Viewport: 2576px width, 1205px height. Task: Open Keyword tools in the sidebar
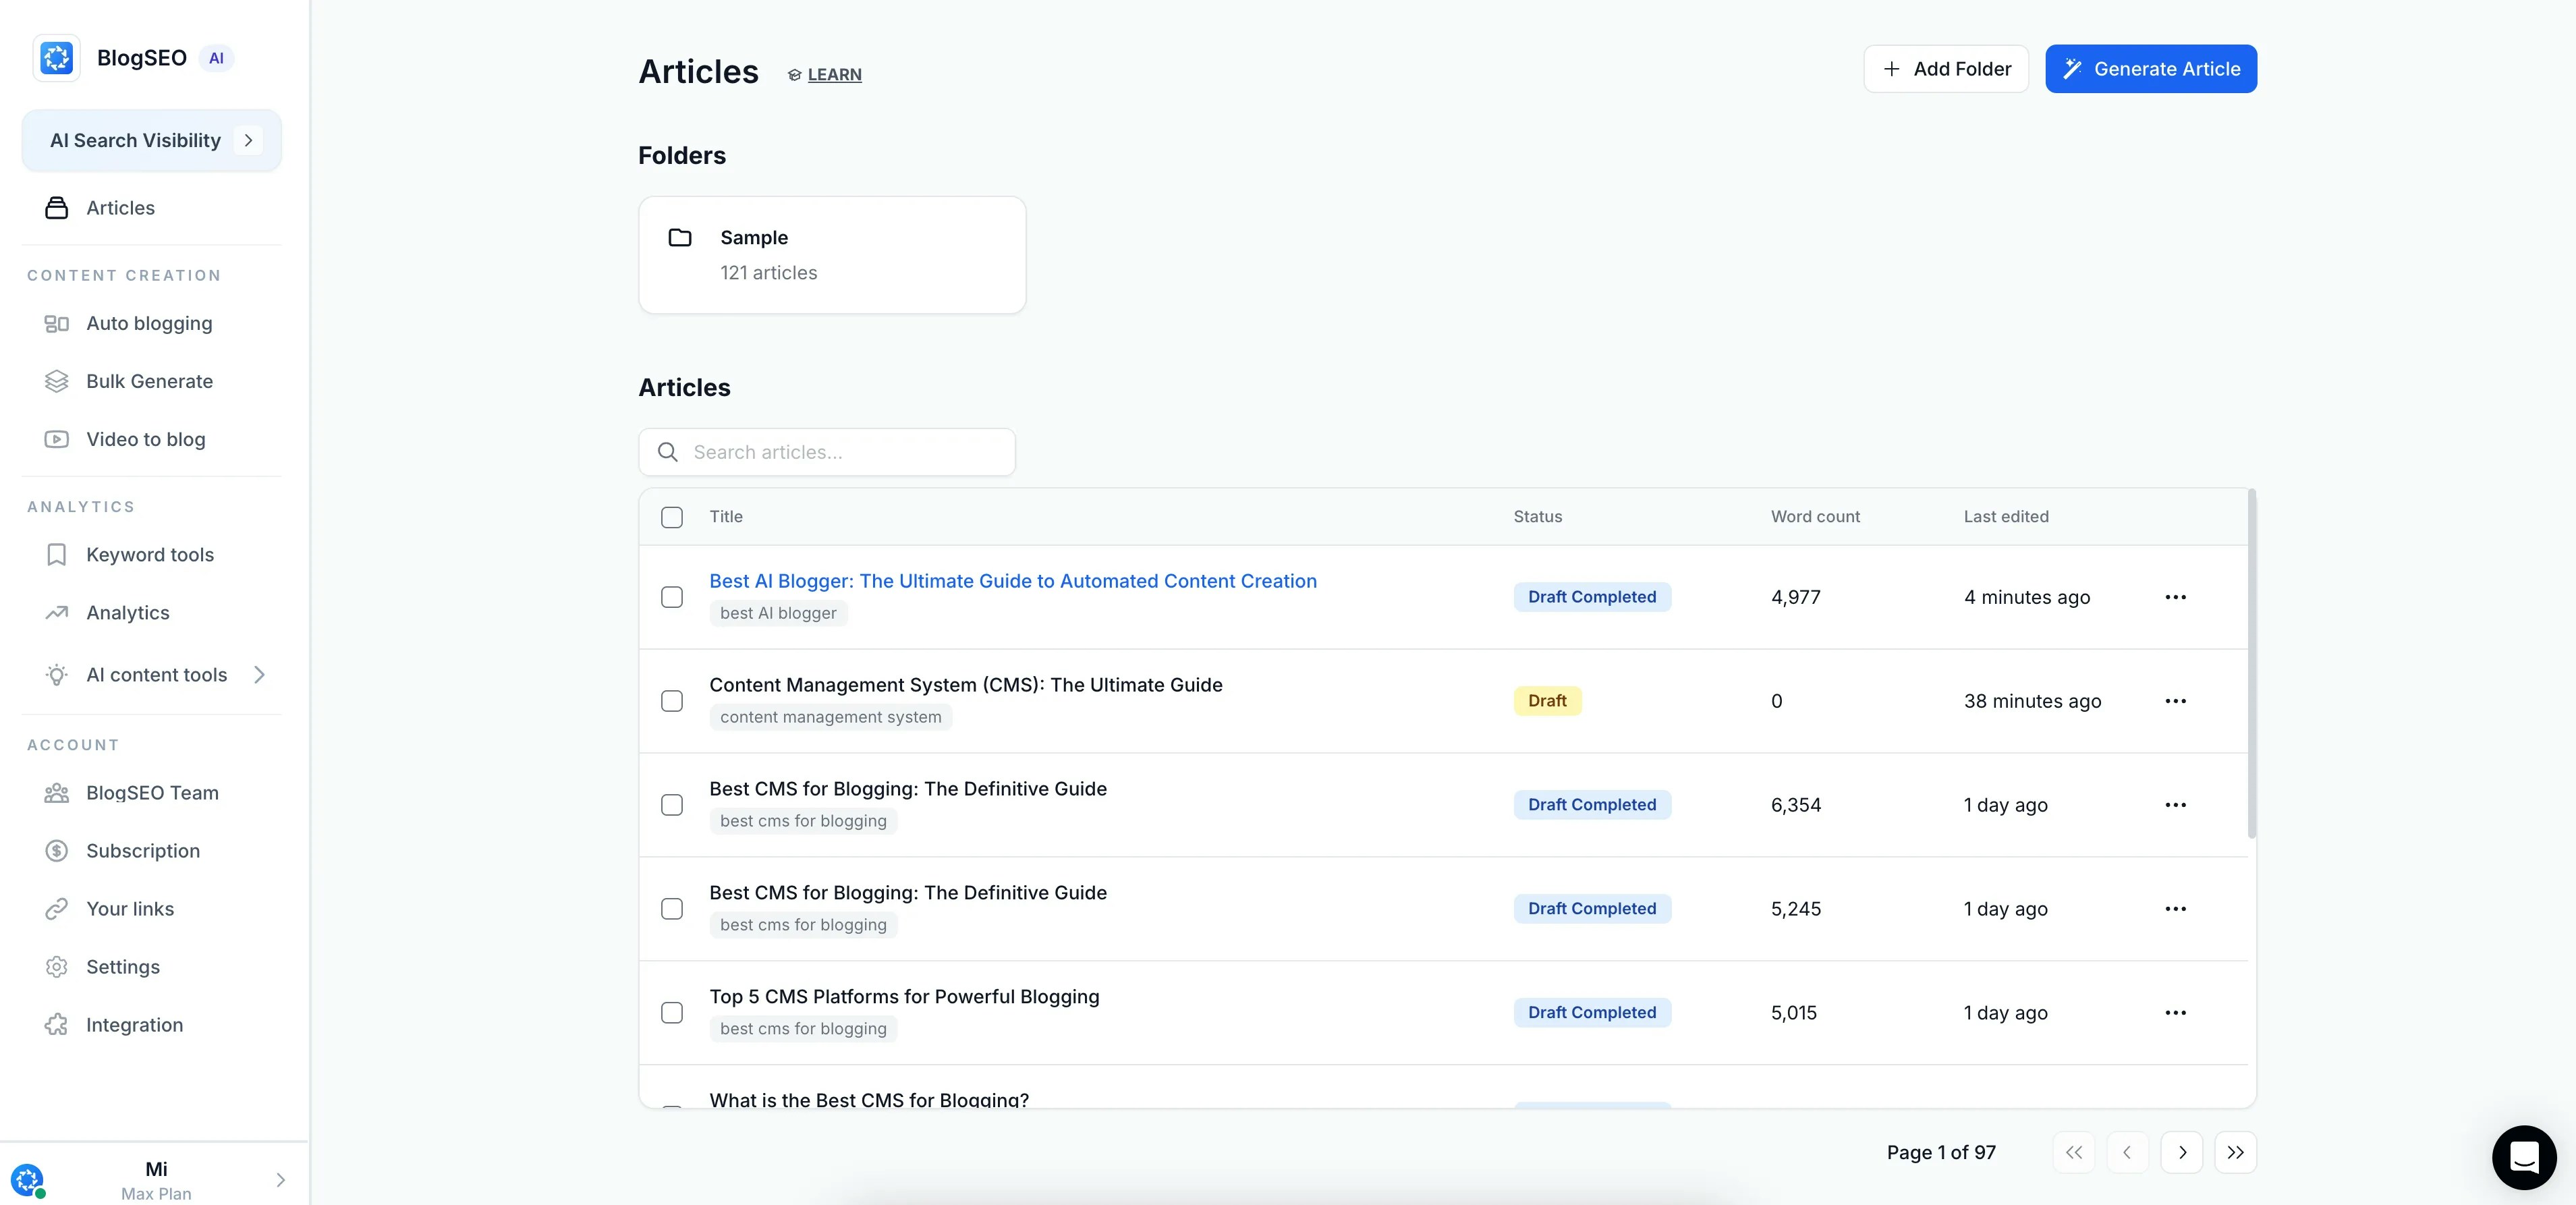pyautogui.click(x=149, y=555)
